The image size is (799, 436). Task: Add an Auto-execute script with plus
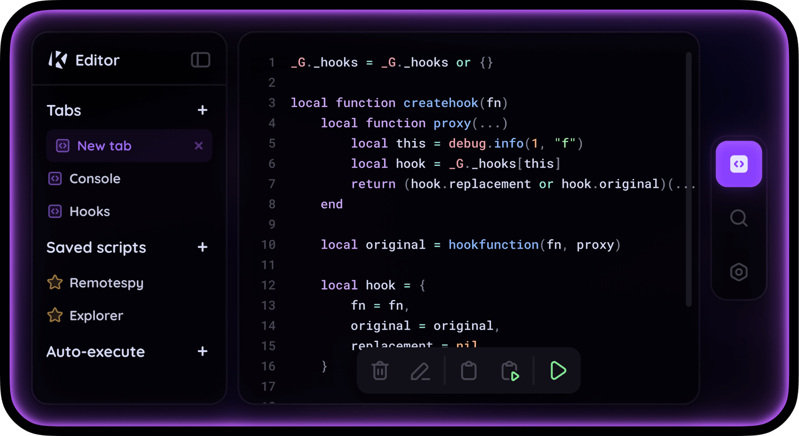click(x=202, y=352)
